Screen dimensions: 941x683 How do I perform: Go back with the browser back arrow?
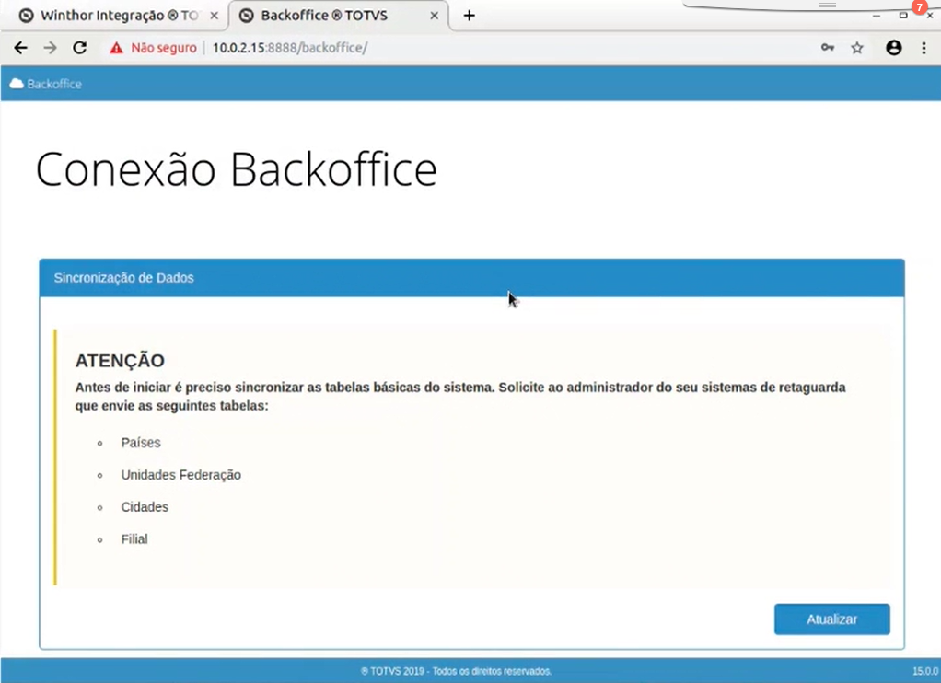click(x=20, y=48)
